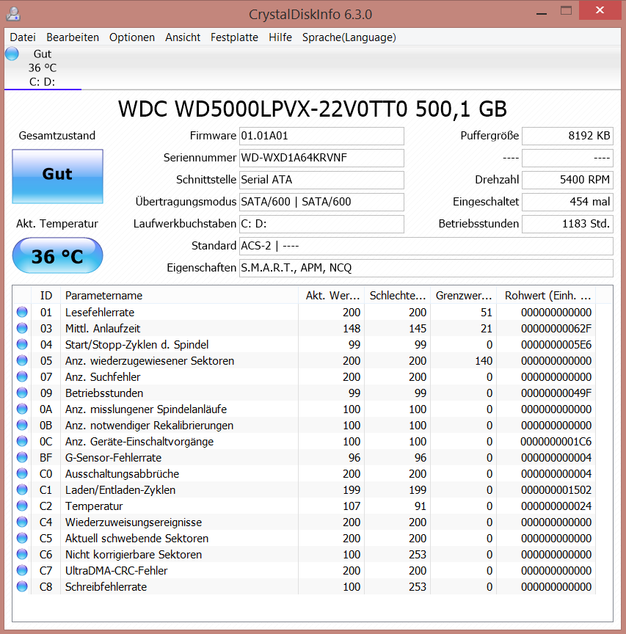Click the Laufwerkbuchstaben field C: D:
The width and height of the screenshot is (626, 634).
pos(321,224)
